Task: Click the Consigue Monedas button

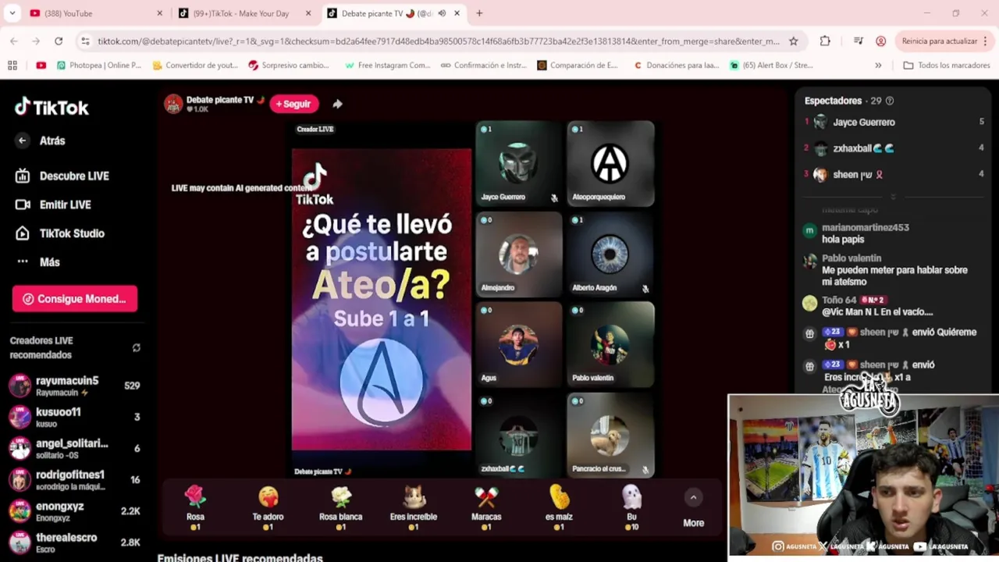Action: click(x=75, y=299)
